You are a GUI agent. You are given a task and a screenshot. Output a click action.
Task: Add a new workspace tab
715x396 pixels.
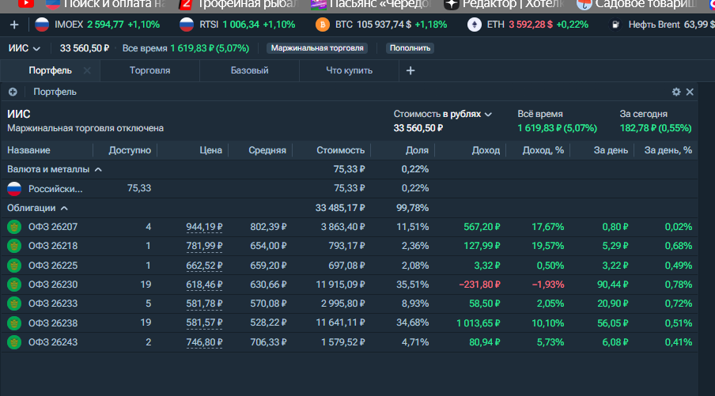(x=410, y=70)
